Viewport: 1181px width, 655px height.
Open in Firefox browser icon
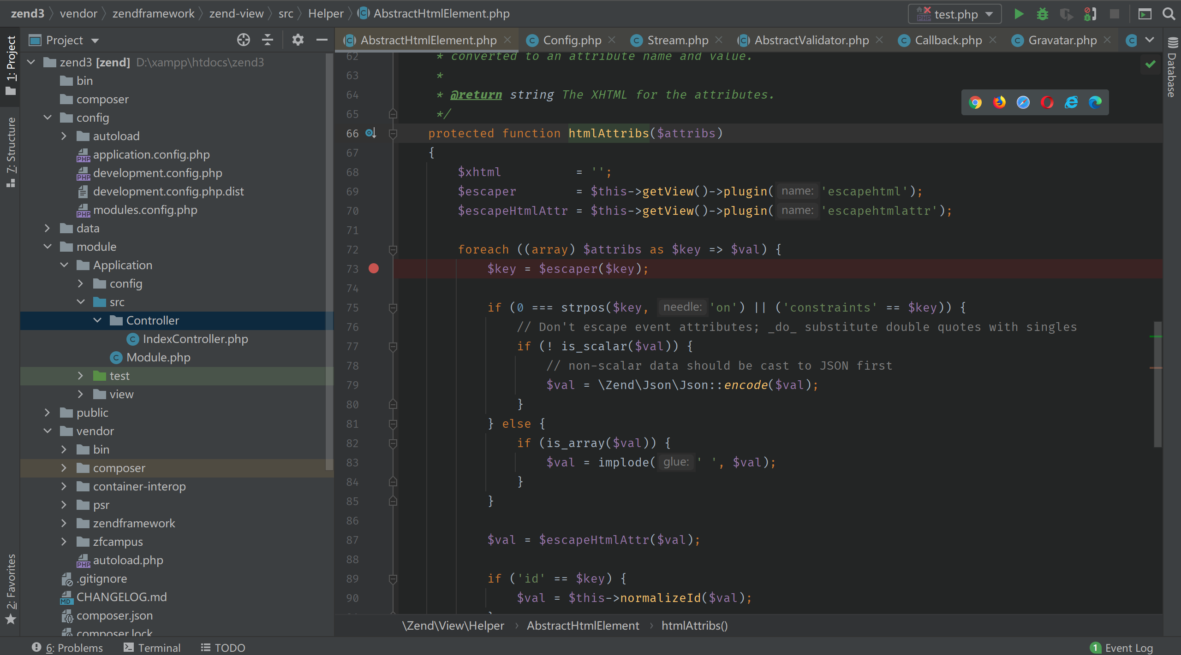tap(999, 102)
